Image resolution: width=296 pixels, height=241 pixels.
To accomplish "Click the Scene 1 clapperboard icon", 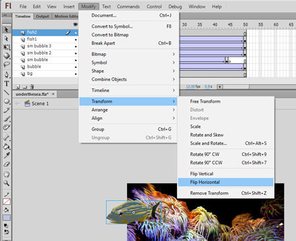I will point(27,103).
